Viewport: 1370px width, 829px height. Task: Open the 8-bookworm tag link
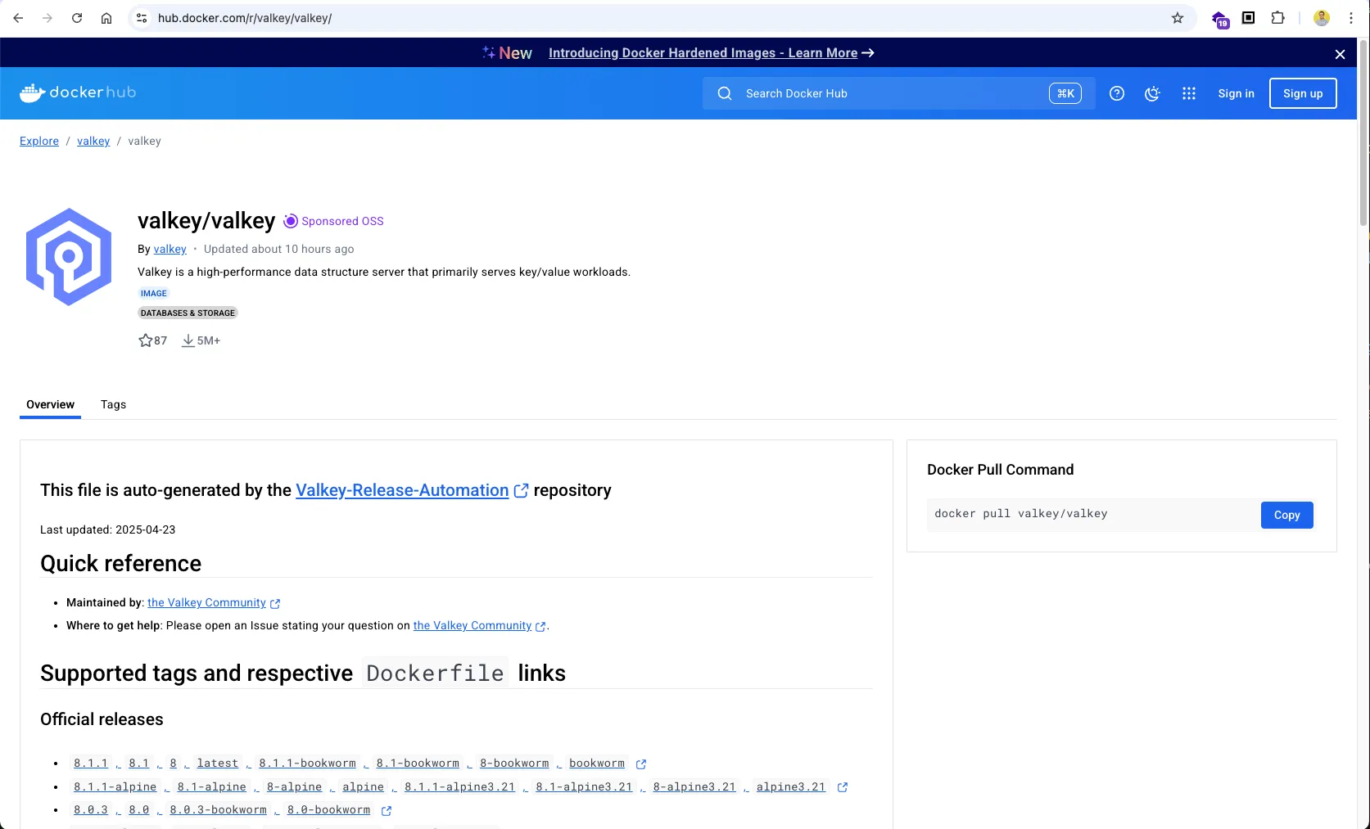click(x=514, y=763)
